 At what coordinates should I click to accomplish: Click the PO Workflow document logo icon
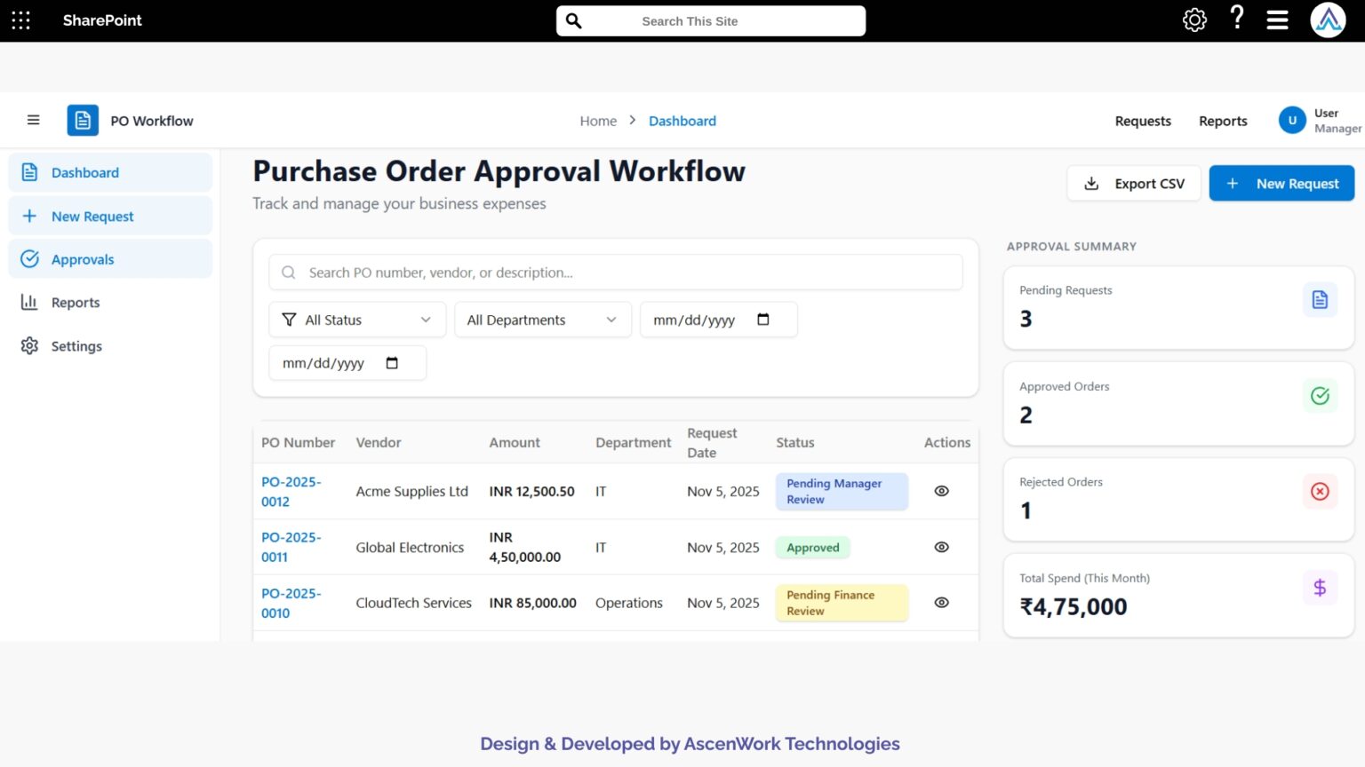82,120
